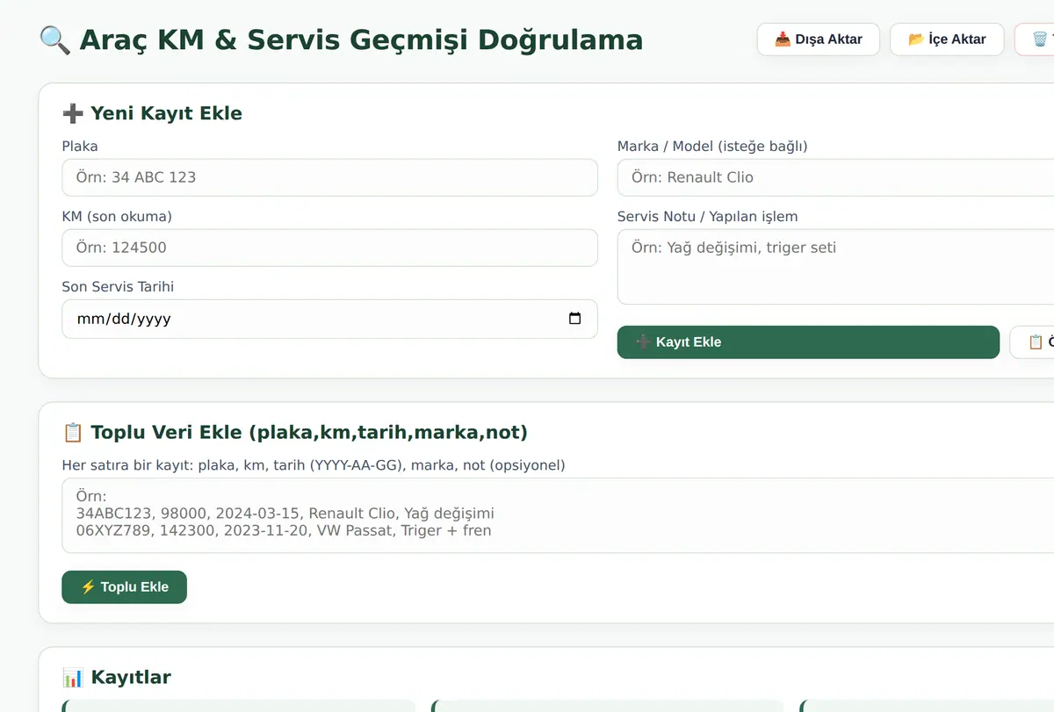Click the Toplu Ekle button

tap(124, 587)
